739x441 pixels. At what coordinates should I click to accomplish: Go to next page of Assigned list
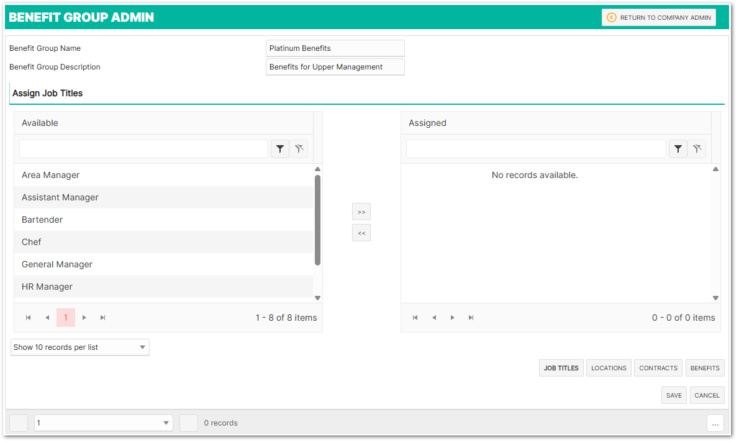click(453, 318)
